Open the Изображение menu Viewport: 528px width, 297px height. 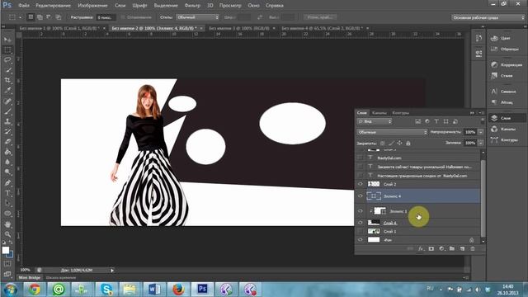click(92, 6)
